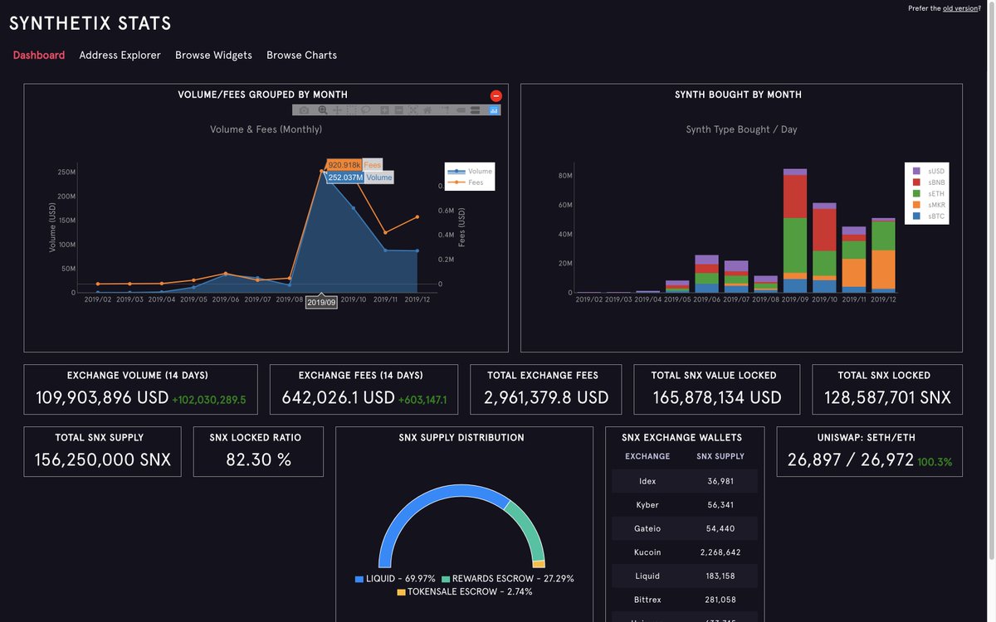Toggle spike lines icon in chart toolbar
Screen dimensions: 996x622
444,110
